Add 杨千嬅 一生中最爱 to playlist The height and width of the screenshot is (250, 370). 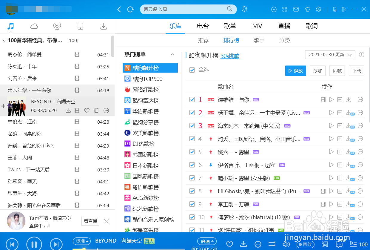pyautogui.click(x=340, y=113)
